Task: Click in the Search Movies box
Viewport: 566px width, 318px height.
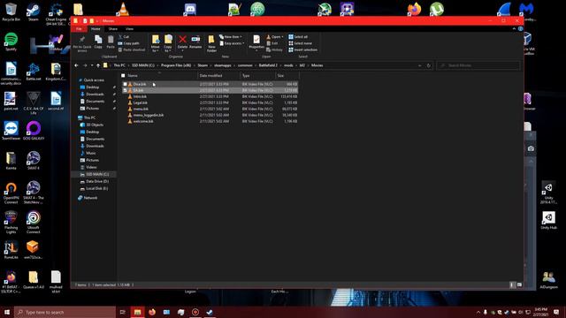Action: [x=478, y=65]
